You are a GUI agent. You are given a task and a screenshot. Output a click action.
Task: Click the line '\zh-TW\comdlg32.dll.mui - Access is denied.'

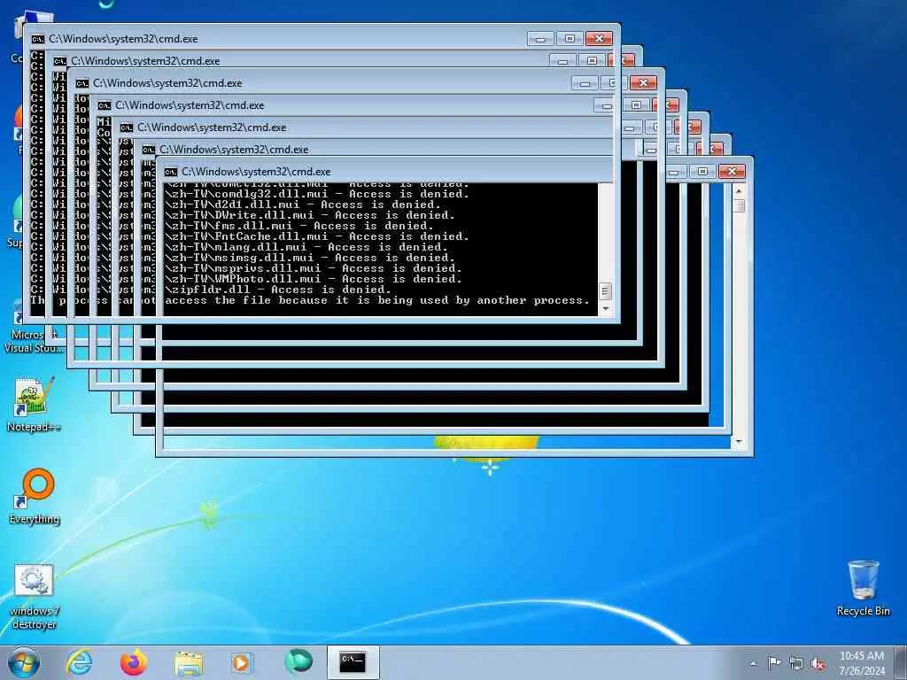pos(317,194)
